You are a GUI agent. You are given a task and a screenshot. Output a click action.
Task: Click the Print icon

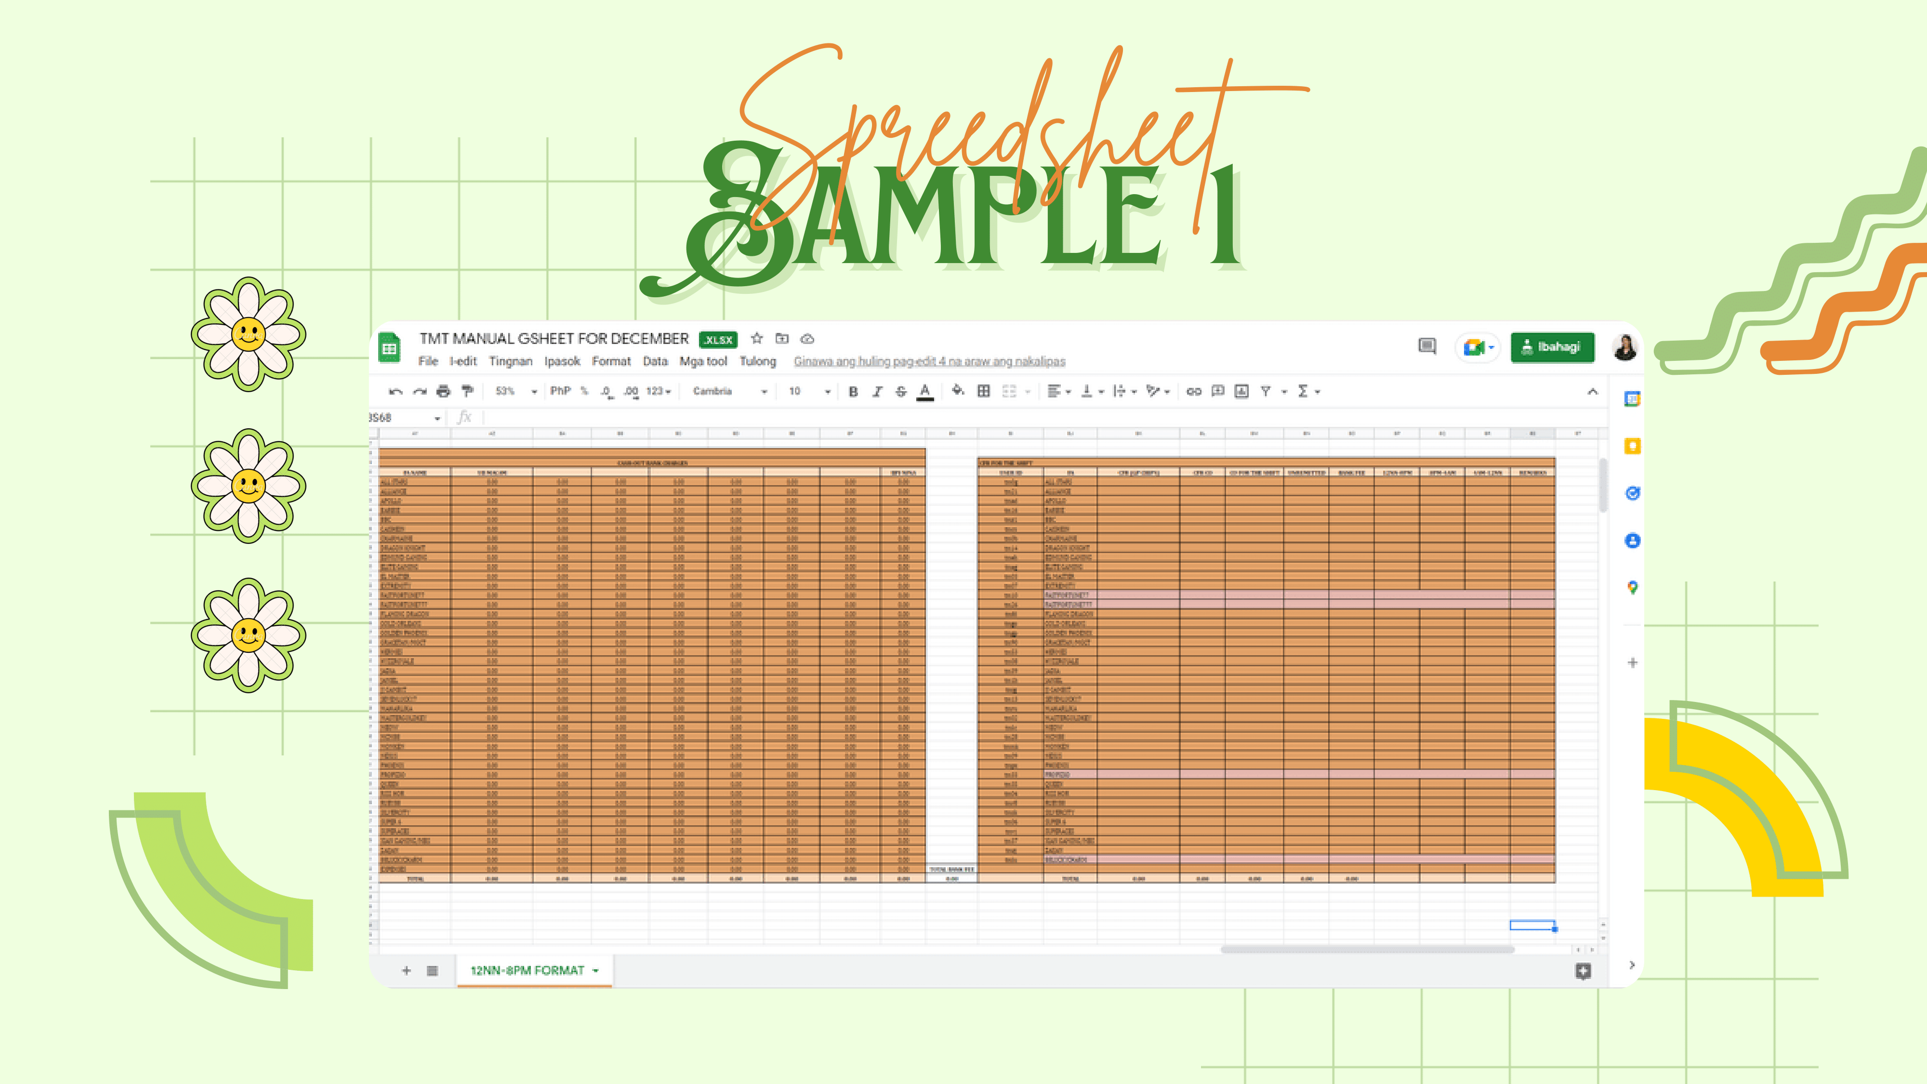[x=444, y=391]
